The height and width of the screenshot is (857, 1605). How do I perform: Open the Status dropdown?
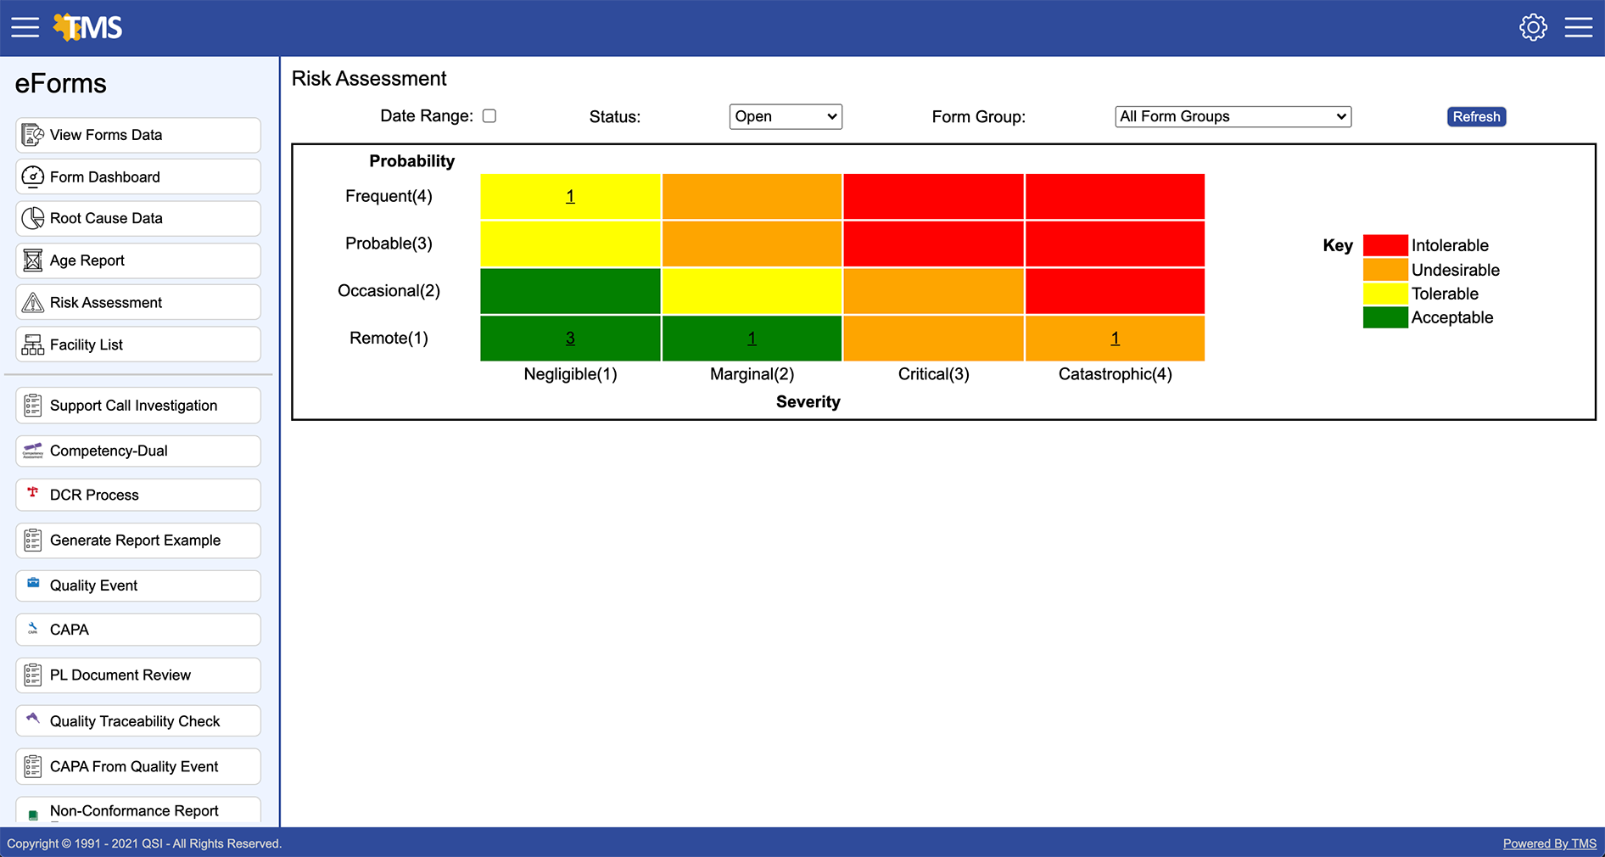[785, 116]
